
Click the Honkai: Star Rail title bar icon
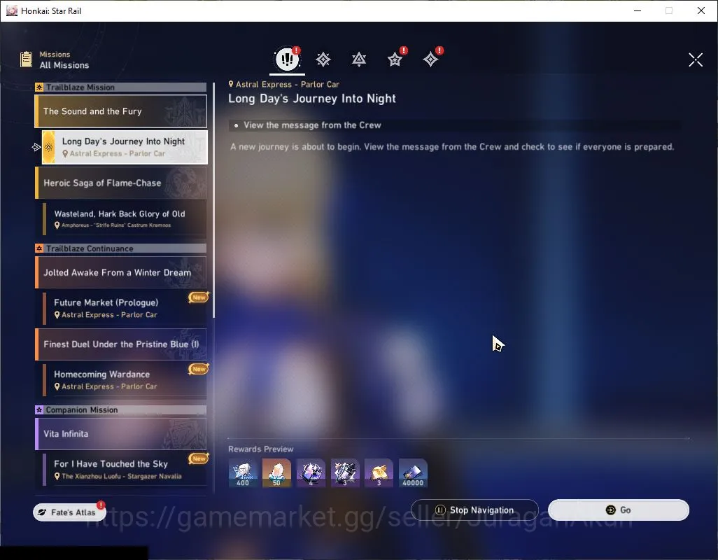[x=12, y=10]
